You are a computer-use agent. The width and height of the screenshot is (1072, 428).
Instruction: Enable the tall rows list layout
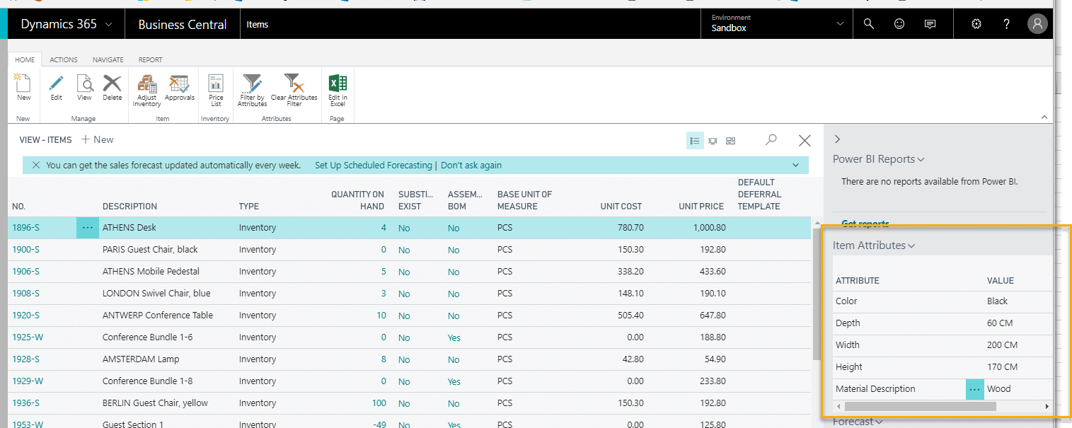(x=713, y=140)
